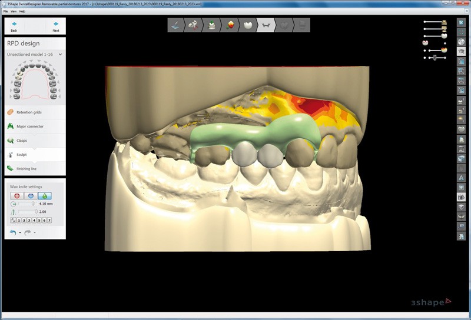Choose wax knife preset 4

pos(34,221)
